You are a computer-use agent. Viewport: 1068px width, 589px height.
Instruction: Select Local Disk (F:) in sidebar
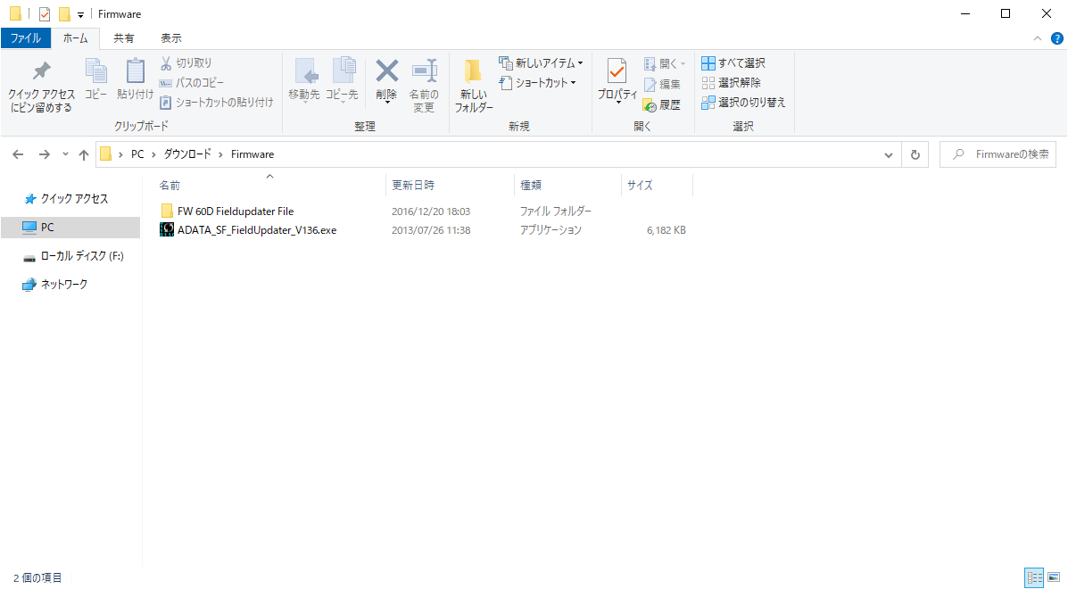coord(73,256)
